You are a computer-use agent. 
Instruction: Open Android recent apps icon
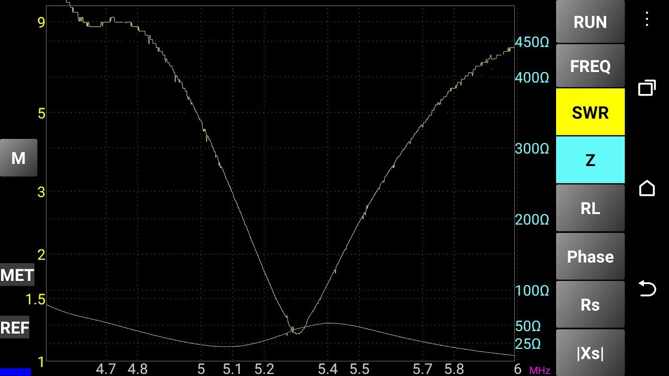(x=647, y=88)
